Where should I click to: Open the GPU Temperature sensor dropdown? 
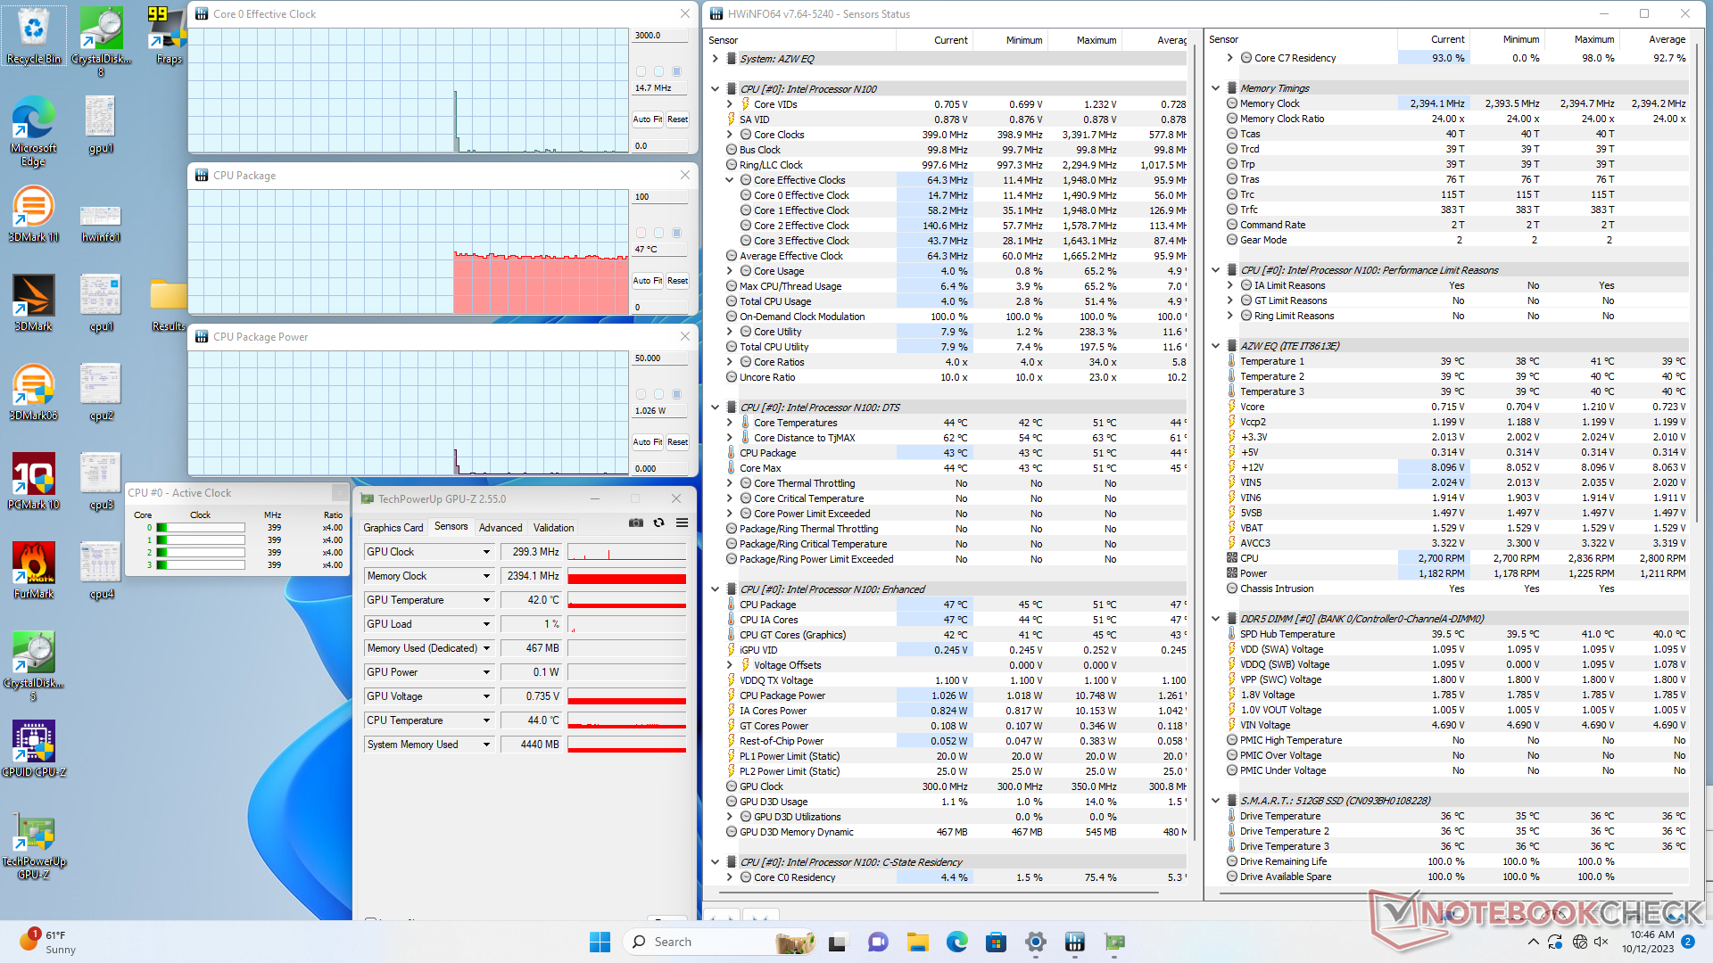486,600
